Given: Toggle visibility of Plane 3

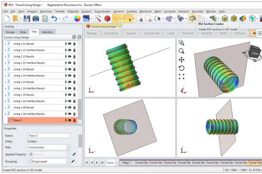Looking at the screenshot, I should pos(70,120).
